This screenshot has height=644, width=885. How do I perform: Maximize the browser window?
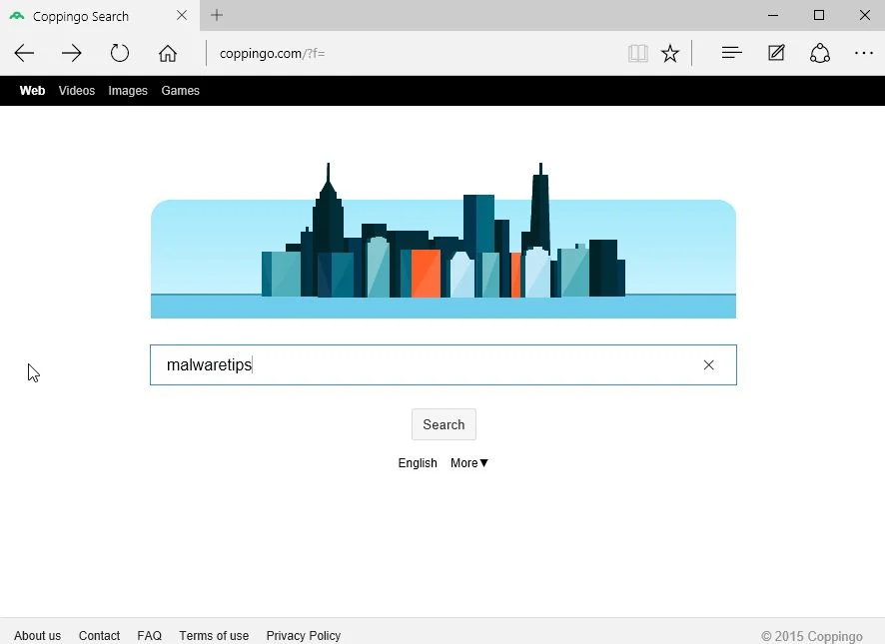[819, 15]
